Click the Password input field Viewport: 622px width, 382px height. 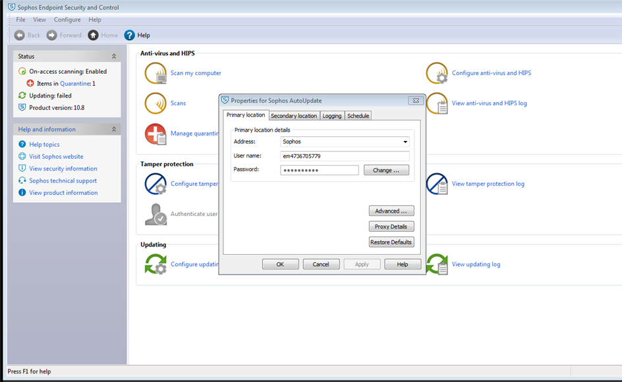tap(320, 170)
